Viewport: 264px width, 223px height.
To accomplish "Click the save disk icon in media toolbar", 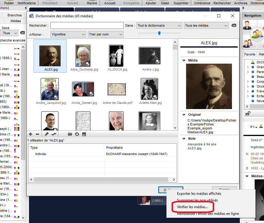I will pos(84,134).
